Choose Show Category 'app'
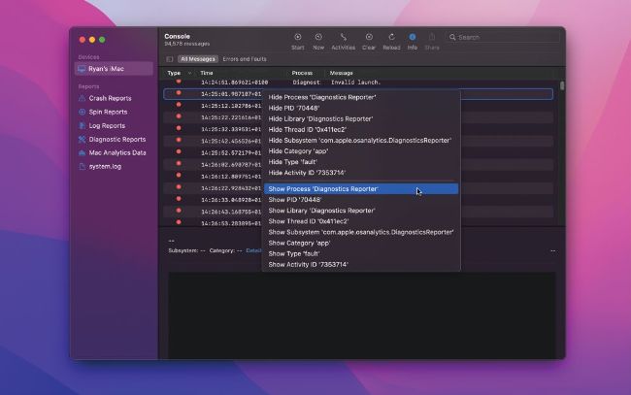The width and height of the screenshot is (631, 395). pyautogui.click(x=361, y=244)
